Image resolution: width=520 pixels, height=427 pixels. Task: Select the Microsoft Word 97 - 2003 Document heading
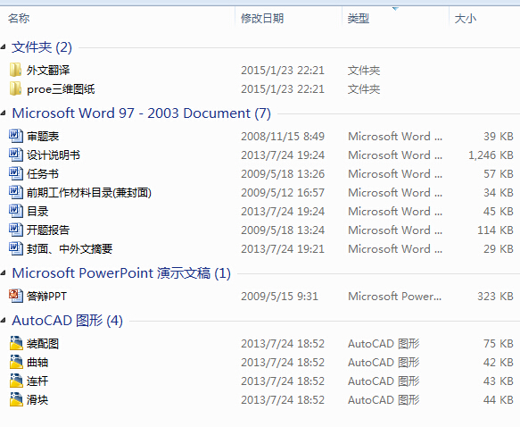142,113
